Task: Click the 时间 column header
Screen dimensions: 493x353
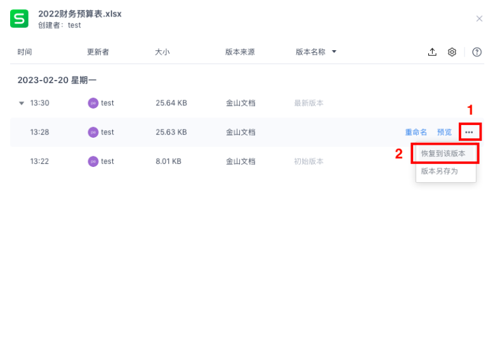Action: click(x=25, y=52)
